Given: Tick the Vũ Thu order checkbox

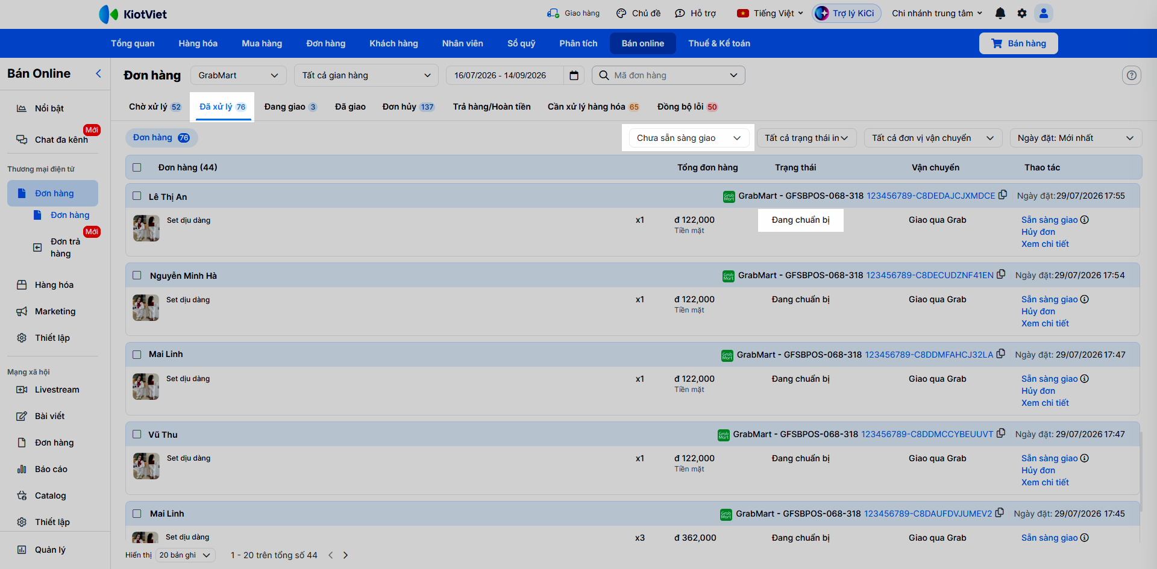Looking at the screenshot, I should (137, 434).
